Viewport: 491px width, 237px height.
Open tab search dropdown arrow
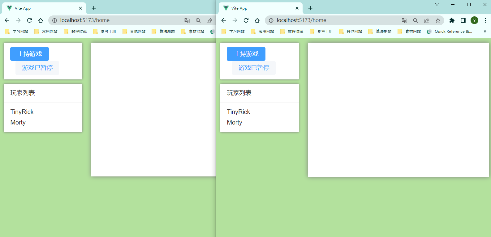437,5
